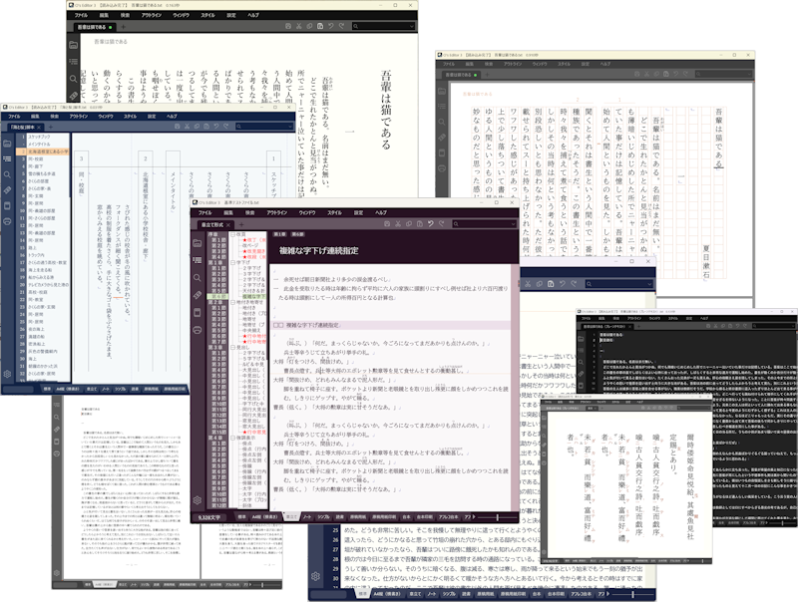Screen dimensions: 798x602
Task: Open the printer icon in the navy script window sidebar
Action: coord(7,221)
